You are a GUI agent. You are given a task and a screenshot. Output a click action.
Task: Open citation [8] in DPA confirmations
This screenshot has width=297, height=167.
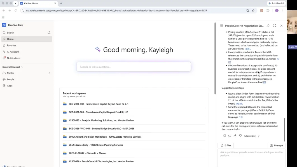point(265,82)
